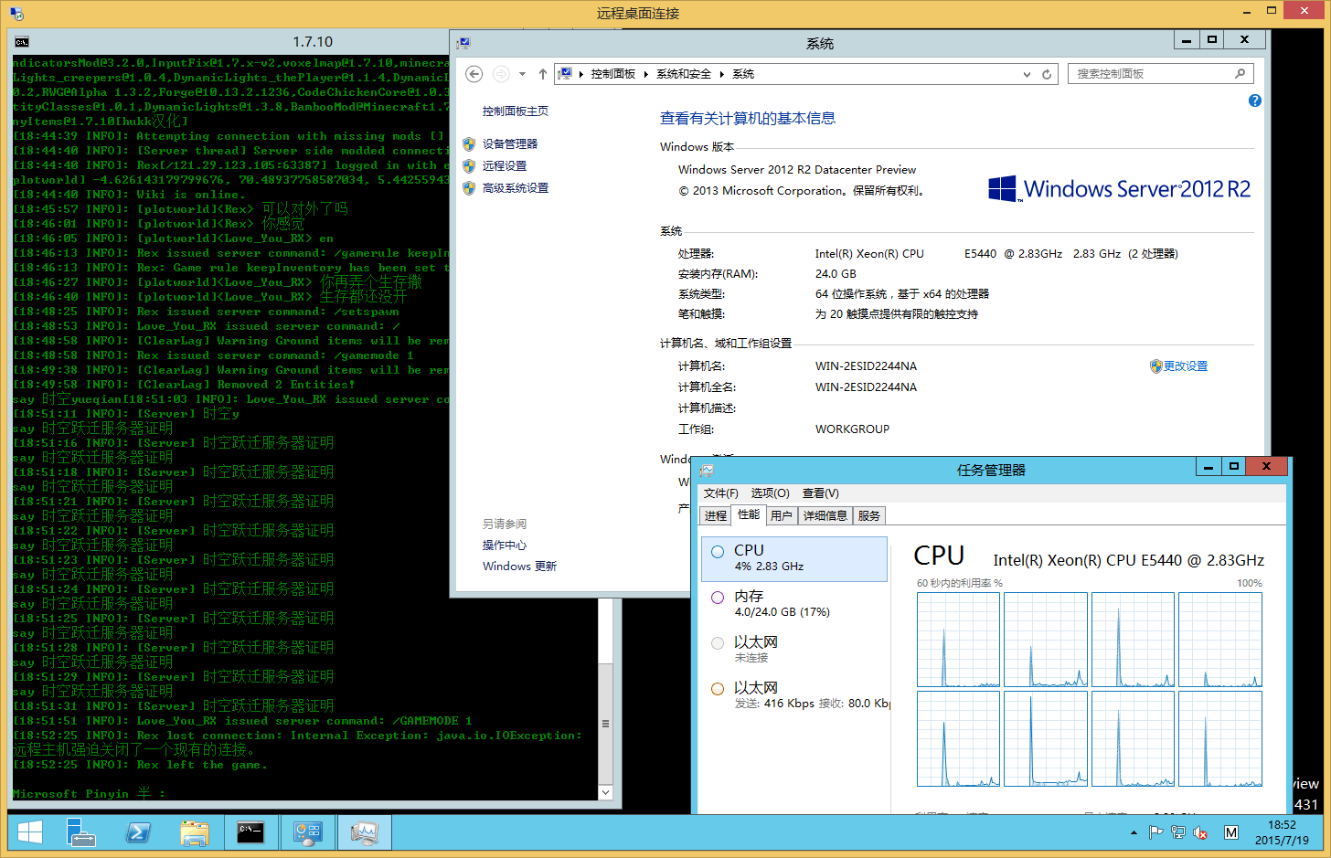Go to 控制面板 breadcrumb
This screenshot has height=858, width=1331.
pos(612,74)
